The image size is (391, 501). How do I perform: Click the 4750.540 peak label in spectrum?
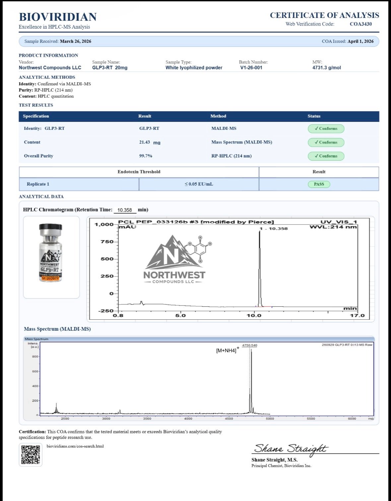click(x=249, y=345)
